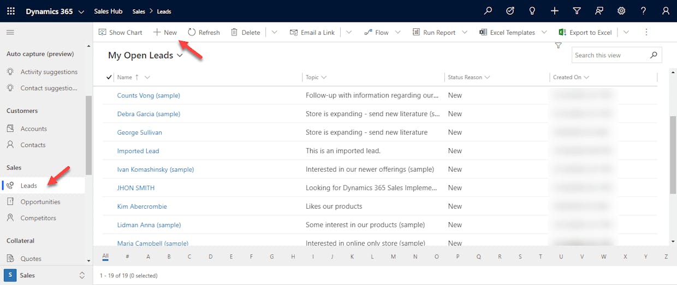Viewport: 677px width, 285px height.
Task: Toggle the select all rows checkmark
Action: 109,77
